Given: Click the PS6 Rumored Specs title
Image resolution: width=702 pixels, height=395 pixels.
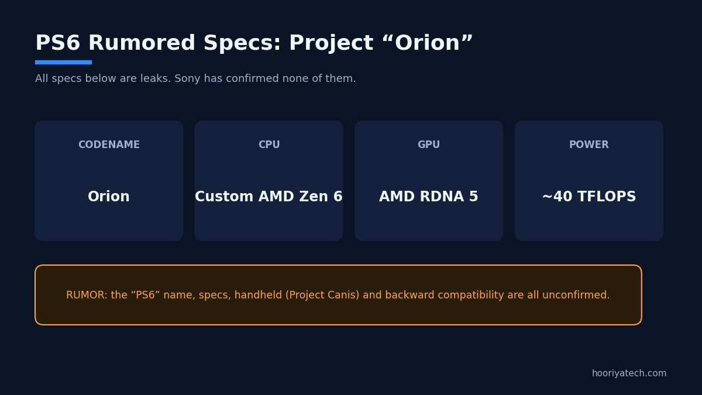Looking at the screenshot, I should tap(254, 44).
